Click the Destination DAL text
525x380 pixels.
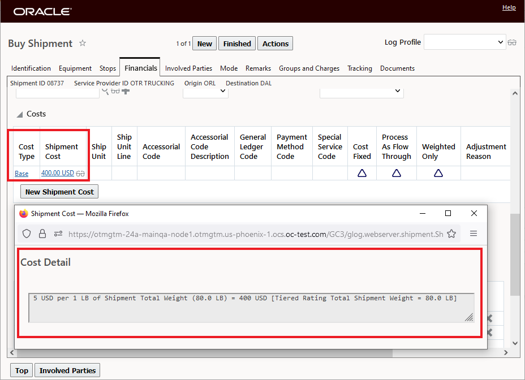[248, 83]
